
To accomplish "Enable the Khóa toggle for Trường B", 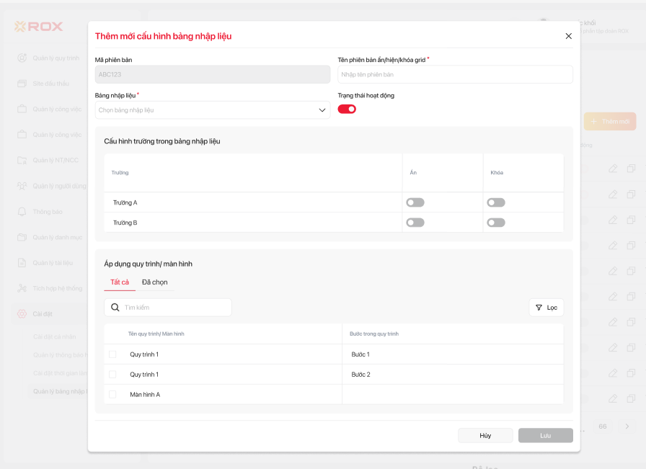I will tap(496, 223).
